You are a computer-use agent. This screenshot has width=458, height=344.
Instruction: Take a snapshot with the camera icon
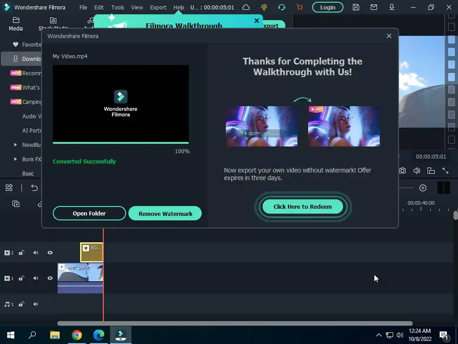pyautogui.click(x=403, y=171)
